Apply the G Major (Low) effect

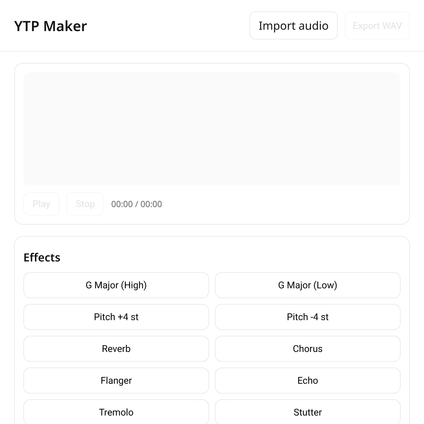pyautogui.click(x=307, y=285)
